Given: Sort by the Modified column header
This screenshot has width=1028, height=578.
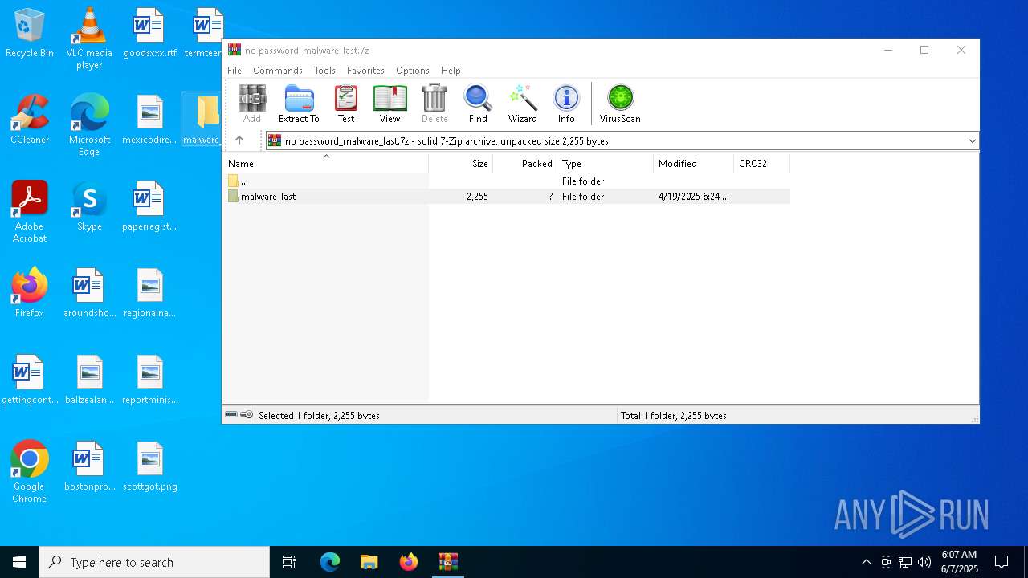Looking at the screenshot, I should coord(693,163).
